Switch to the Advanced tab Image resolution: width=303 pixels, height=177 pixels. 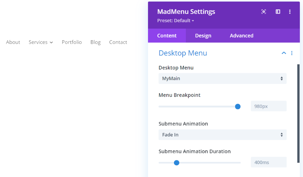pyautogui.click(x=241, y=36)
